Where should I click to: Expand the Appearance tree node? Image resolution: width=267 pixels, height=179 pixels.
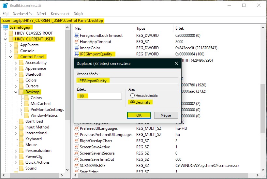pyautogui.click(x=16, y=69)
